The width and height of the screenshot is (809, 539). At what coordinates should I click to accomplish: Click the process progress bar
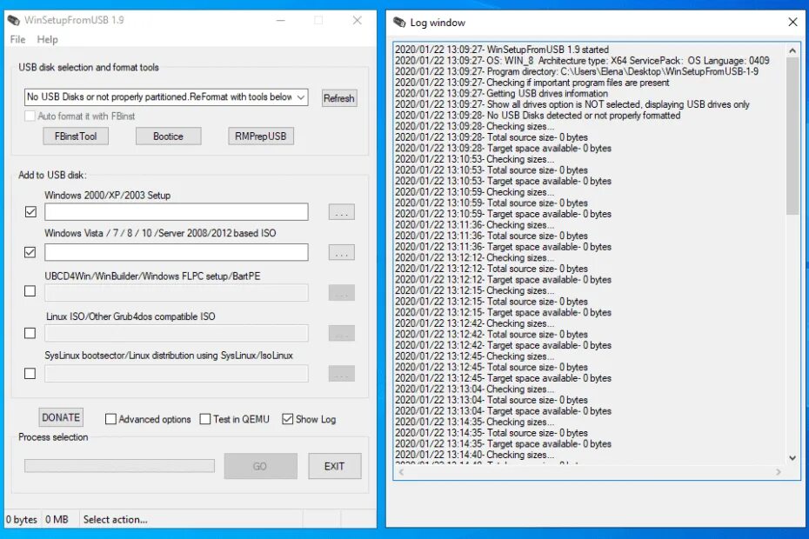pos(120,466)
